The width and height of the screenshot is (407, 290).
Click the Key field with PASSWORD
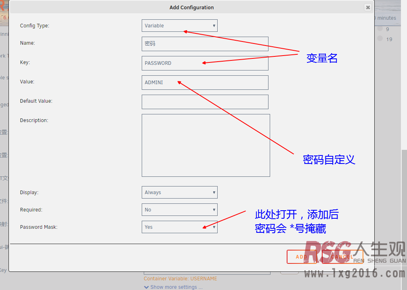205,63
